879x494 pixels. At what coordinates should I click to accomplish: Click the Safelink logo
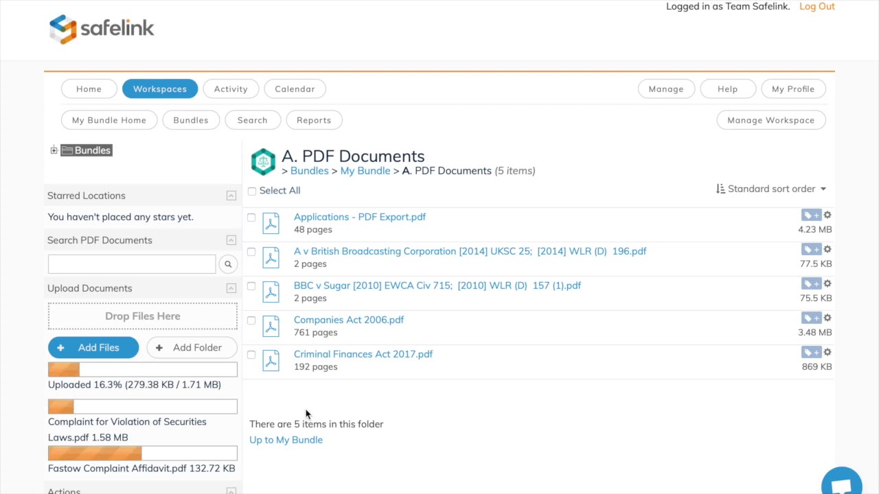pyautogui.click(x=102, y=29)
